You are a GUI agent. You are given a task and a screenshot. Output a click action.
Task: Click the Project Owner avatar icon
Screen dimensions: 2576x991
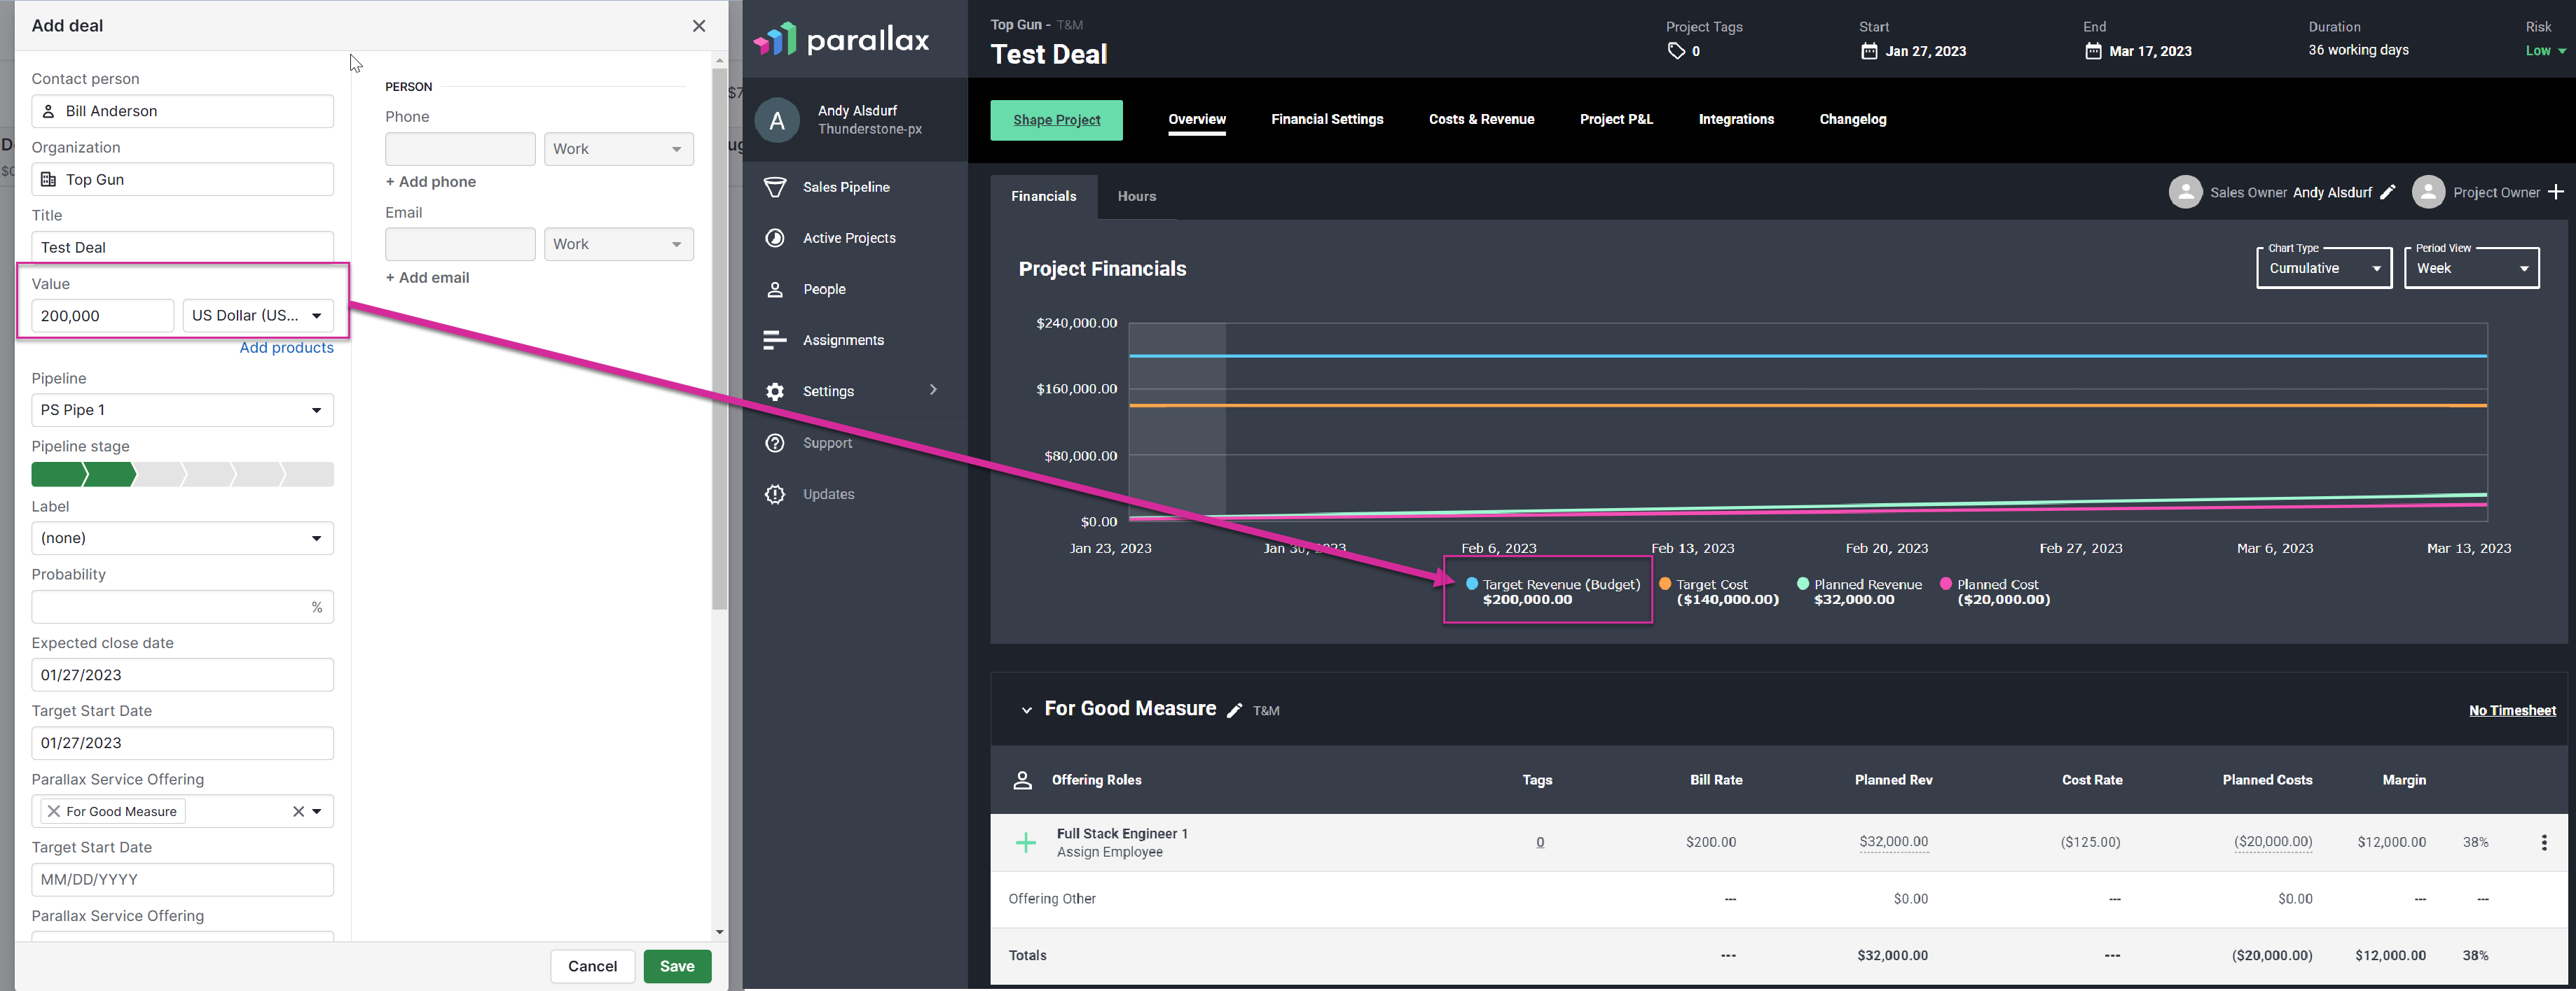point(2428,192)
